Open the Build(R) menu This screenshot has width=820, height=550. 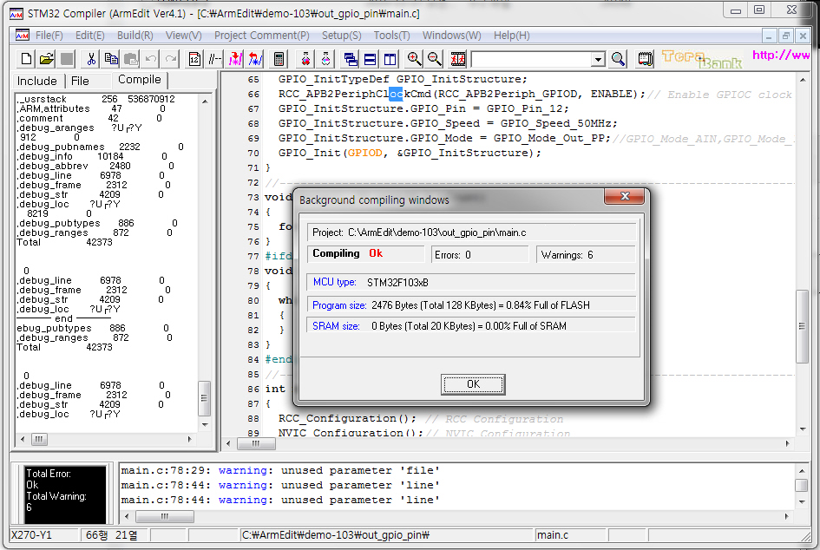tap(134, 36)
